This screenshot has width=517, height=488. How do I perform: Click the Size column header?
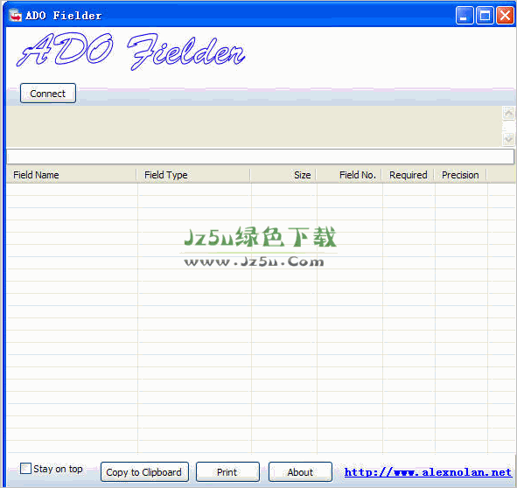point(283,175)
